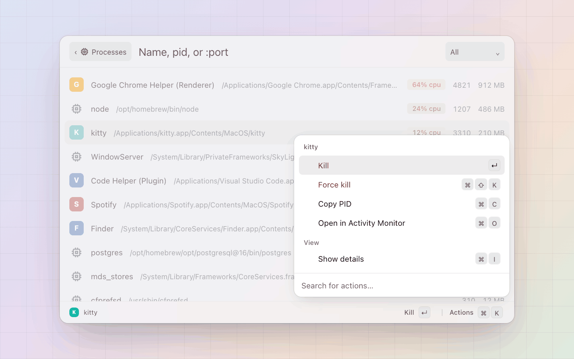Select the Spotify process name
This screenshot has width=574, height=359.
coord(104,205)
